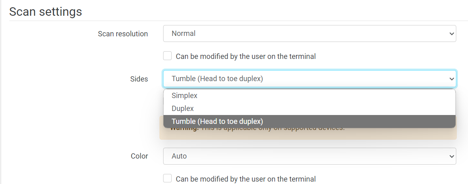Screen dimensions: 468x184
Task: Tick the user-modifiable checkbox under Color
Action: [x=168, y=178]
